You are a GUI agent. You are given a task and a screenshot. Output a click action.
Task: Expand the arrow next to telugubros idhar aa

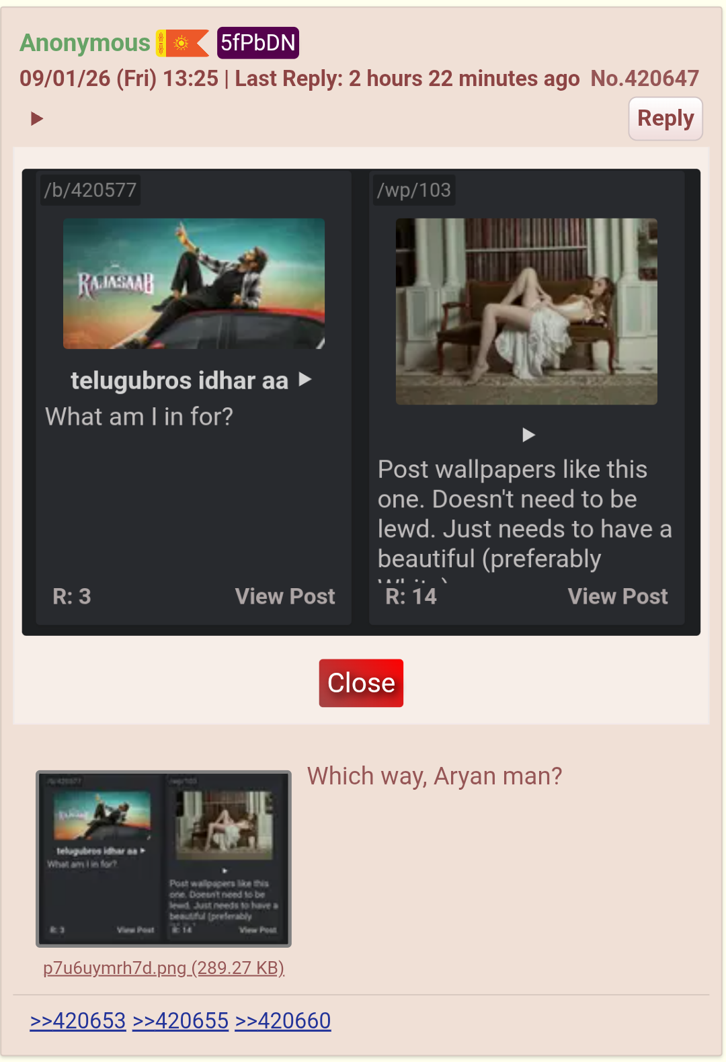click(x=305, y=380)
